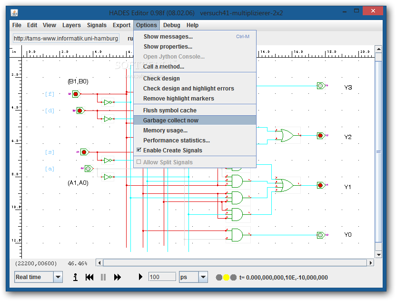Click the simulation time value field

pos(162,277)
